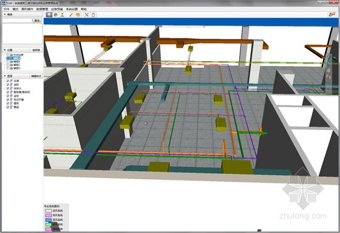Viewport: 340px width, 233px height.
Task: Click the layer icon beside 监控
Action: 12,96
